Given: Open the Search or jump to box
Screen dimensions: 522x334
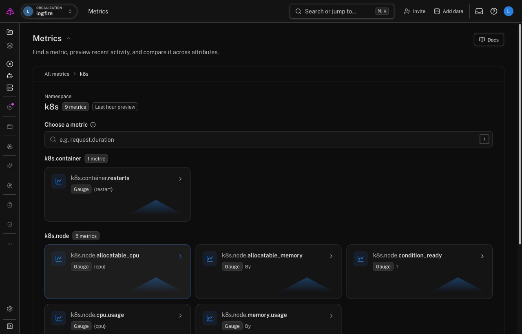Looking at the screenshot, I should click(342, 11).
